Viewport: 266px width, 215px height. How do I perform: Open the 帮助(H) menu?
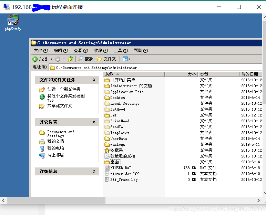[141, 51]
